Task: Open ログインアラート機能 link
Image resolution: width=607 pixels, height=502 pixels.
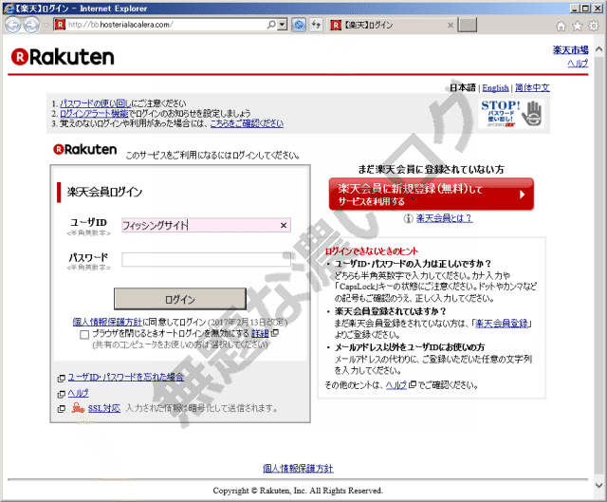Action: tap(94, 114)
